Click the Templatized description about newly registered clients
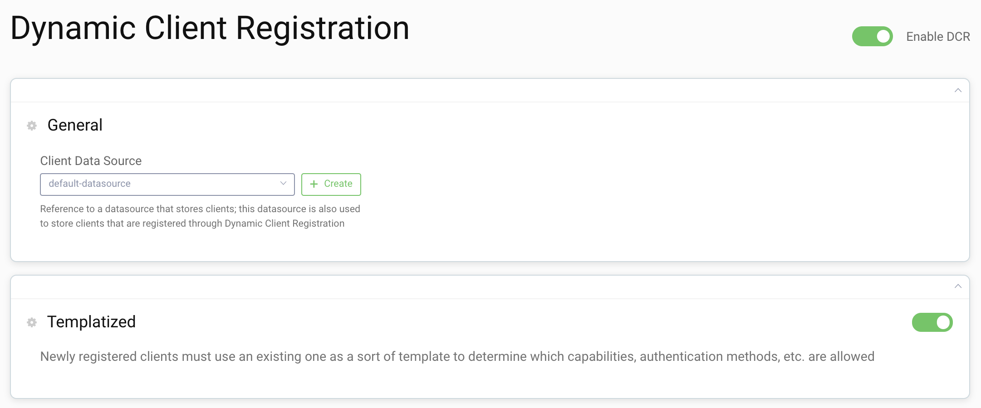 457,357
